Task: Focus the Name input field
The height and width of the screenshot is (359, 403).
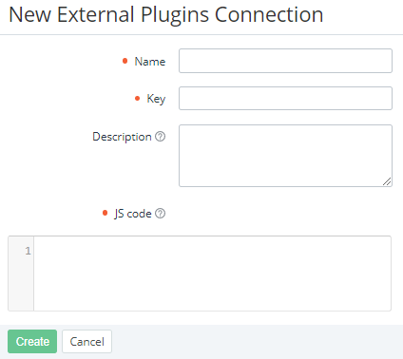Action: 285,61
